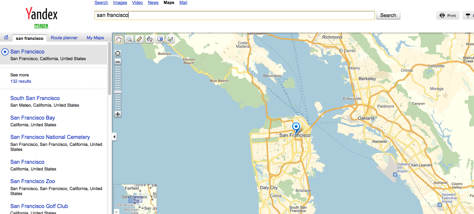Viewport: 474px width, 214px height.
Task: Activate the what's here inspector tool
Action: click(170, 39)
